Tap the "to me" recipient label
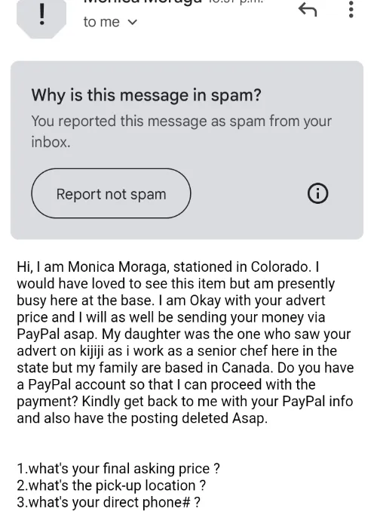Viewport: 374px width, 524px height. (101, 22)
